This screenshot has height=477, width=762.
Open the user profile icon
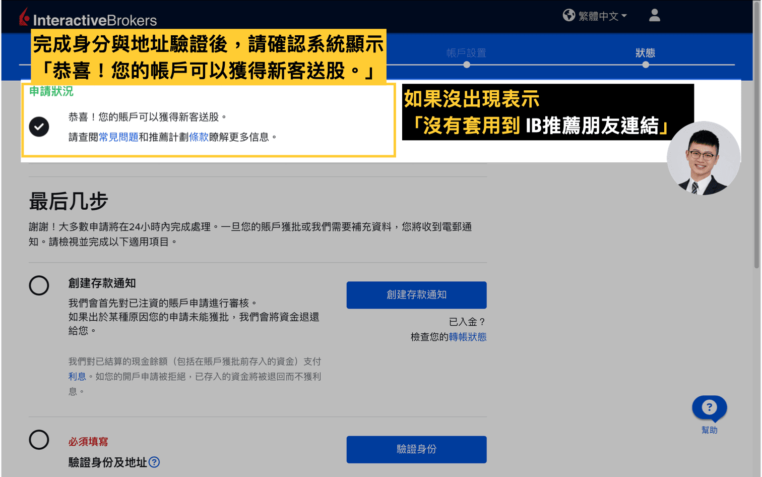pos(654,16)
